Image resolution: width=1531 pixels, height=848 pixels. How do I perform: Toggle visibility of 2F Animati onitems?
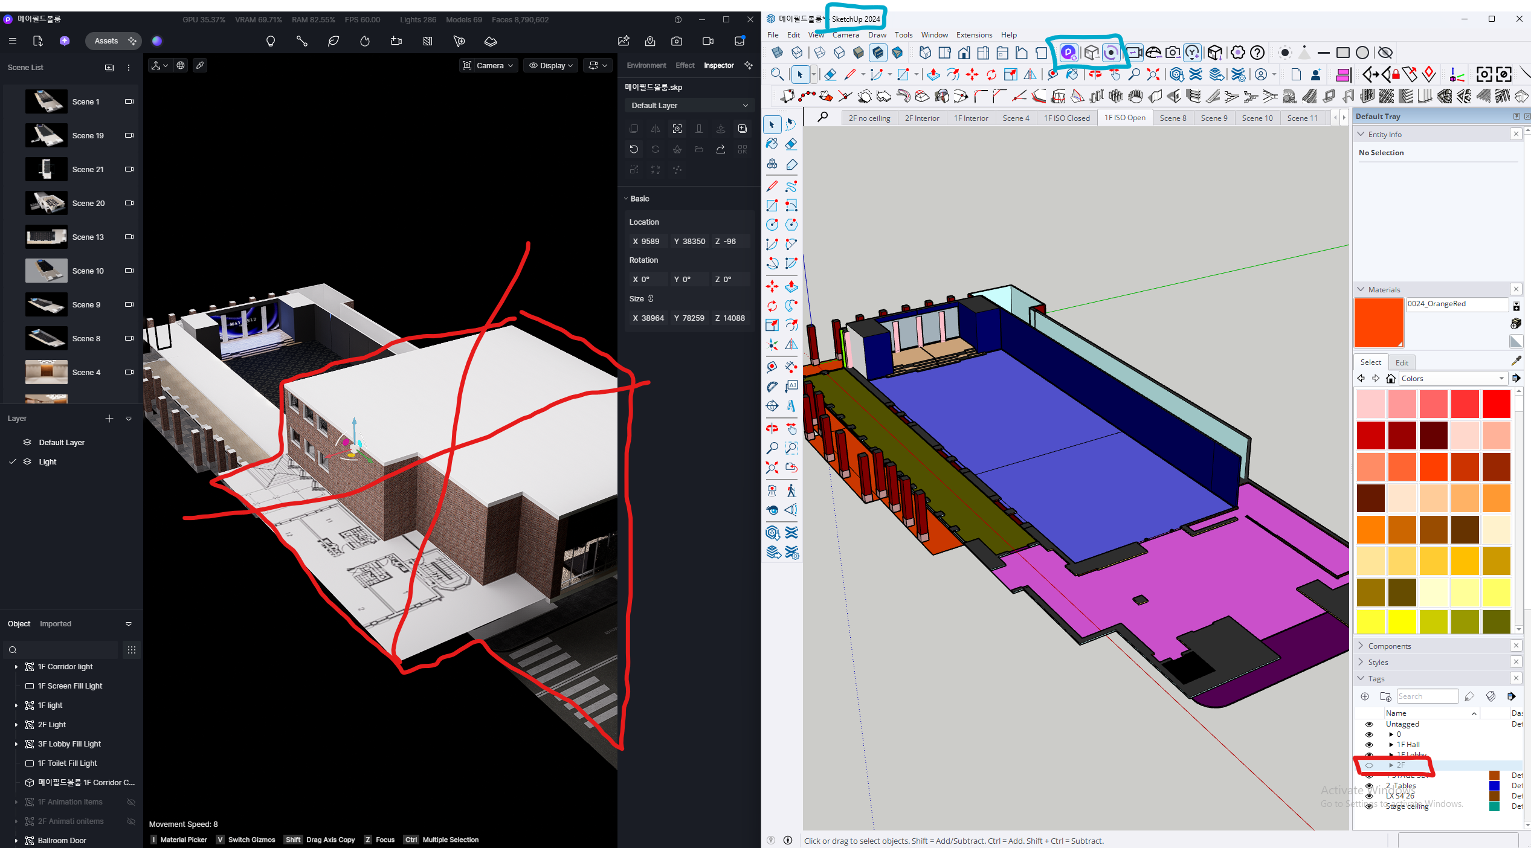(x=131, y=821)
